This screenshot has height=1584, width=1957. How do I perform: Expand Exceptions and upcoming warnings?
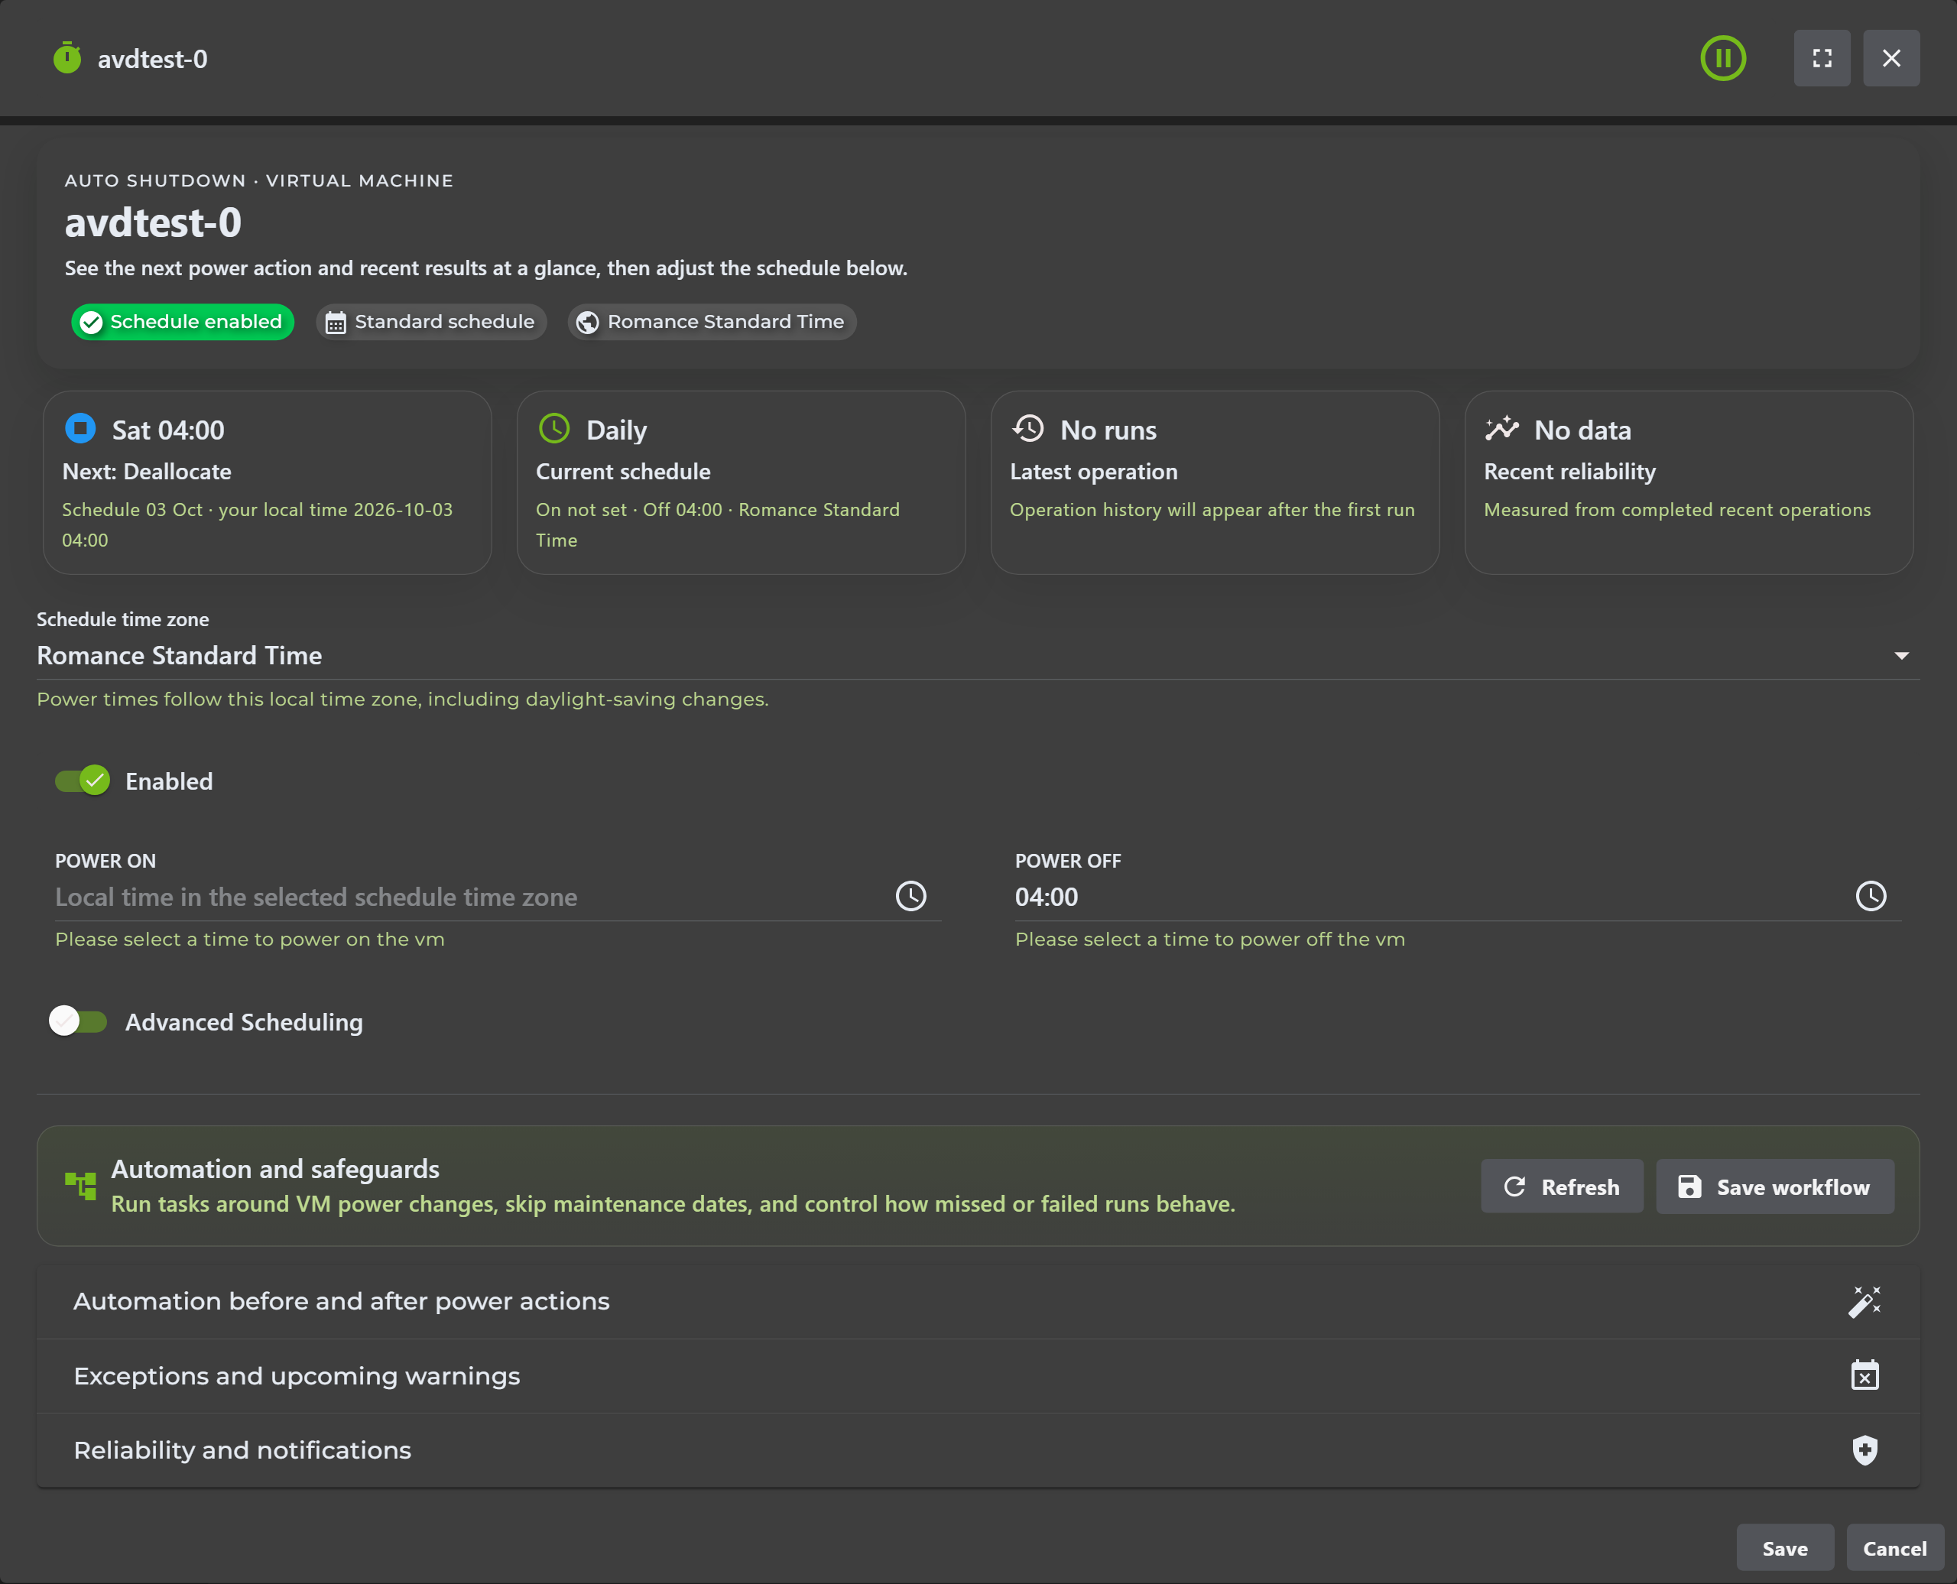pos(978,1376)
